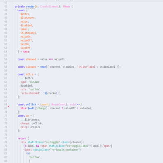
Task: Click 'disabled' on line 47
Action: tap(26, 25)
